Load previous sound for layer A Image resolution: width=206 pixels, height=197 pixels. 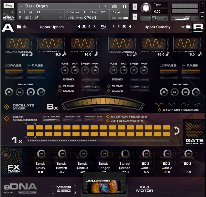coord(89,26)
